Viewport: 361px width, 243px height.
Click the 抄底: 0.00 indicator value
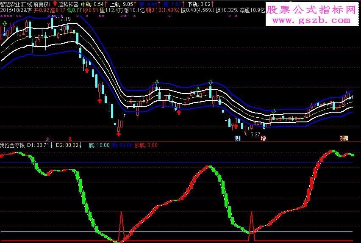[146, 145]
